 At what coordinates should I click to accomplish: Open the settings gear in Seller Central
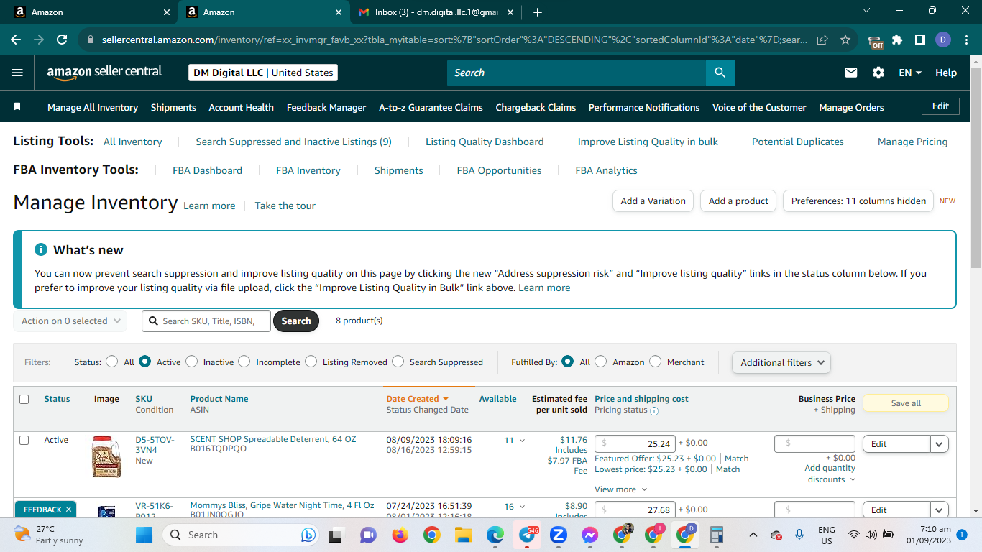click(x=878, y=73)
